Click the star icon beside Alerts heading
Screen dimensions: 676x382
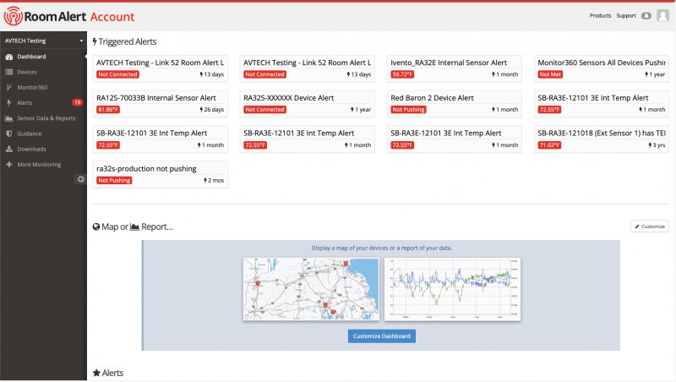point(96,373)
